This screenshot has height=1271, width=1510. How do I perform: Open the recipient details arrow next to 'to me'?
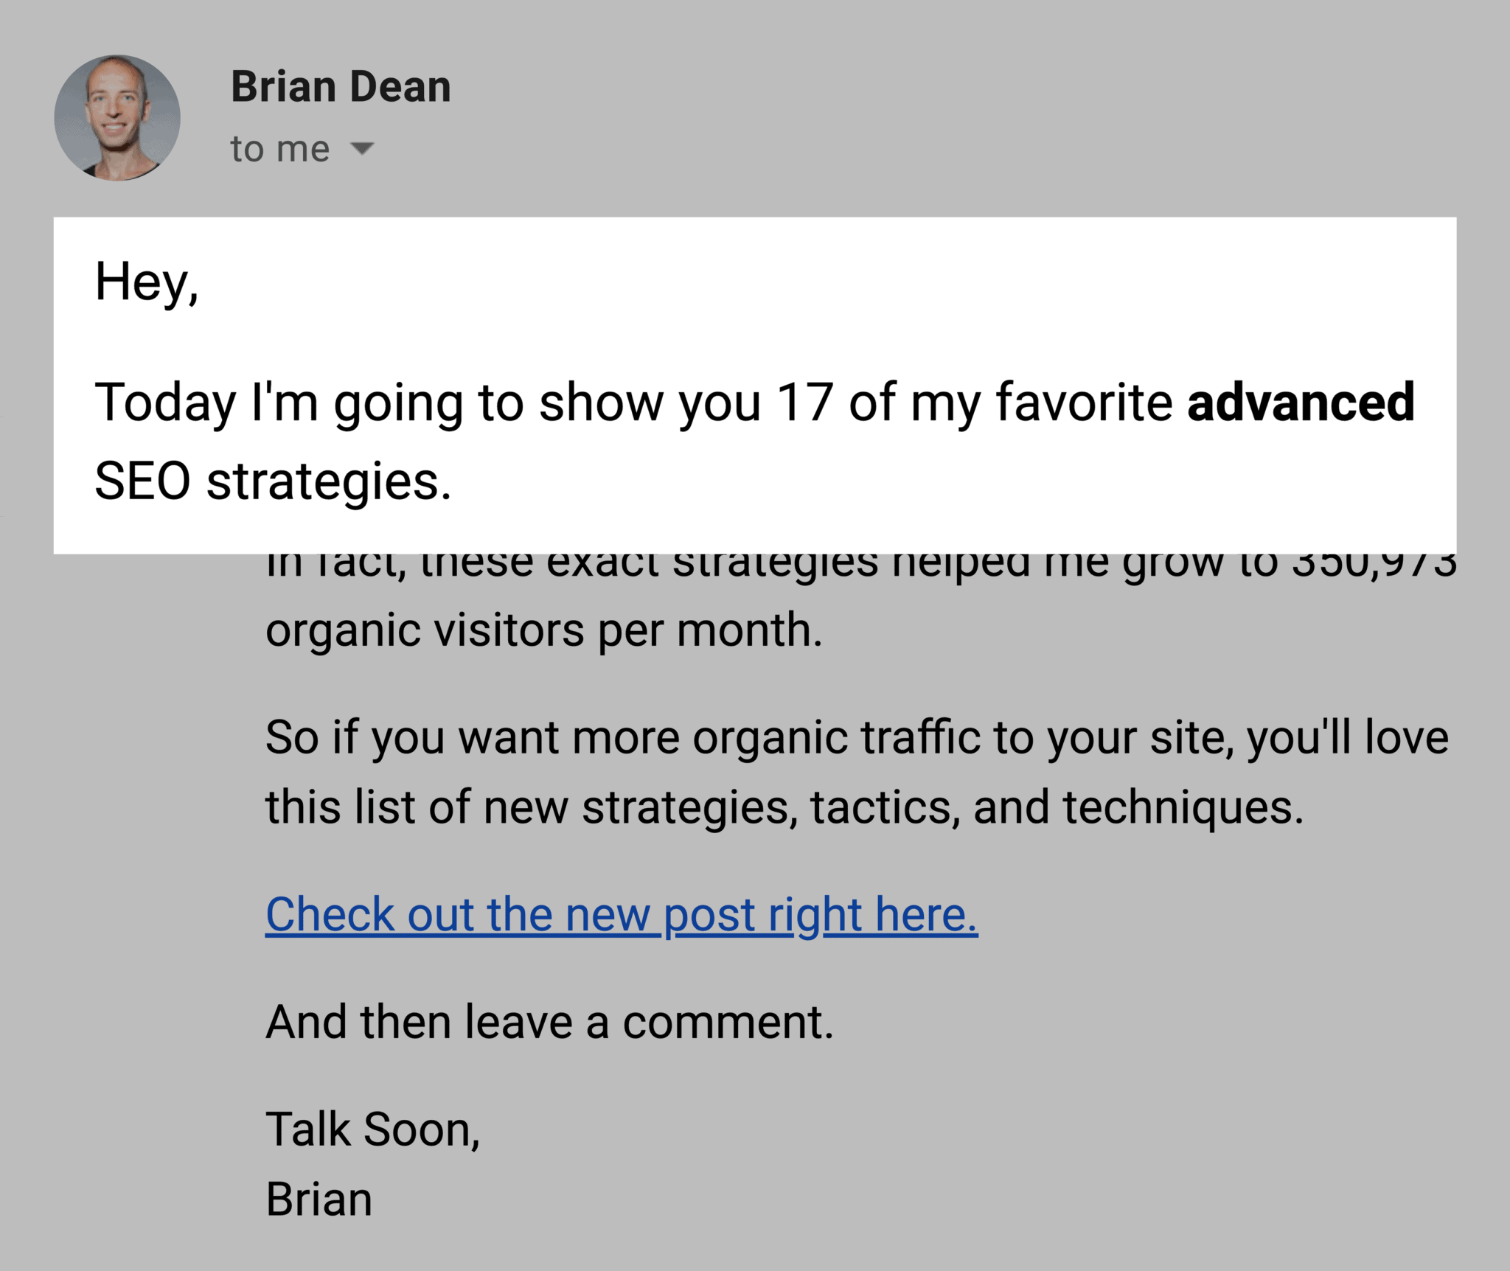pos(364,150)
